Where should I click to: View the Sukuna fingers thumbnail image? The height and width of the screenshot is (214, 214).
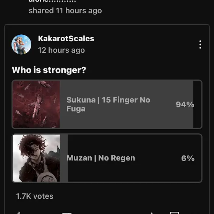[x=36, y=104]
